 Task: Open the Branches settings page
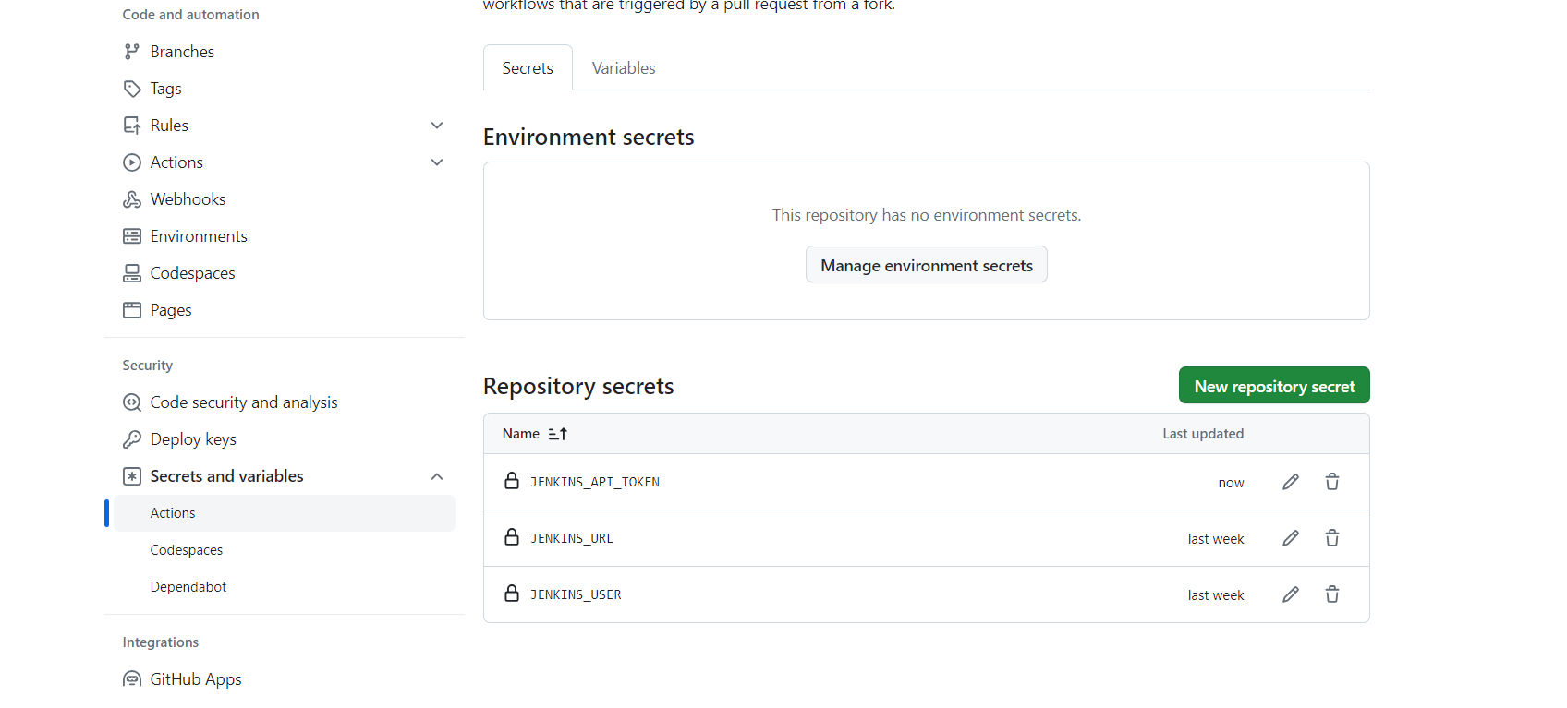pyautogui.click(x=284, y=52)
